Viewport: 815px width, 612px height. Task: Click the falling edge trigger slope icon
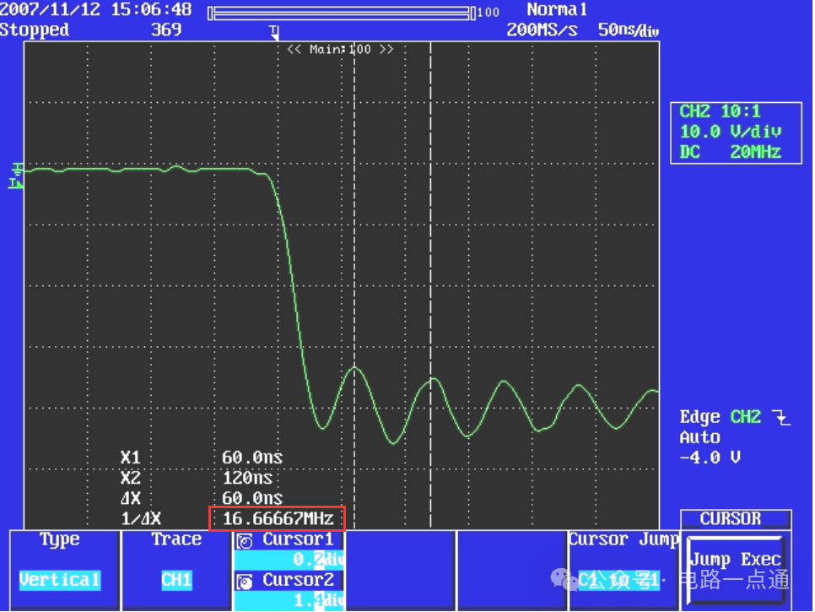click(781, 417)
